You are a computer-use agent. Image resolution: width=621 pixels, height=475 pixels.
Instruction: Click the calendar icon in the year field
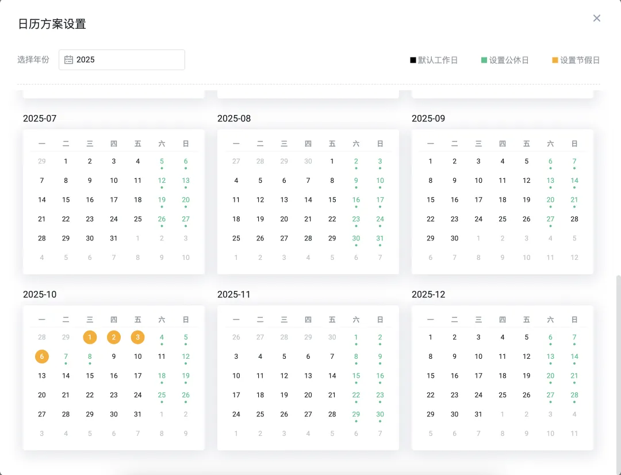[x=68, y=60]
